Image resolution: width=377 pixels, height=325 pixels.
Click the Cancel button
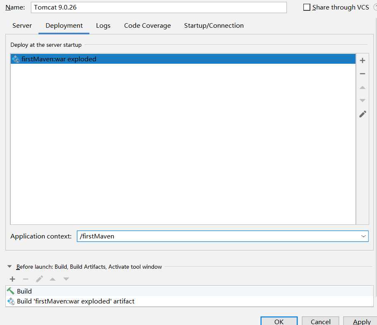[320, 321]
